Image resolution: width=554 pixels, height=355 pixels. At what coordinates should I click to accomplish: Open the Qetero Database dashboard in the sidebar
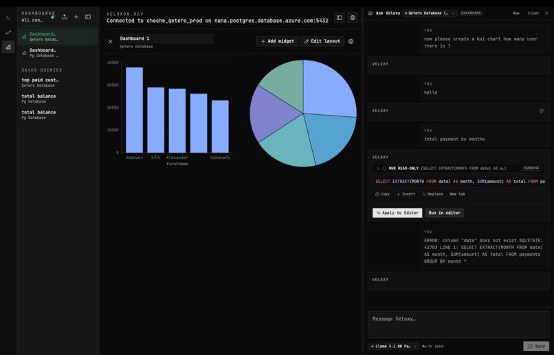point(58,36)
